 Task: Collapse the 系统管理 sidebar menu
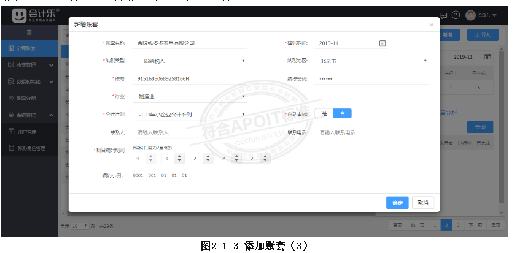29,115
